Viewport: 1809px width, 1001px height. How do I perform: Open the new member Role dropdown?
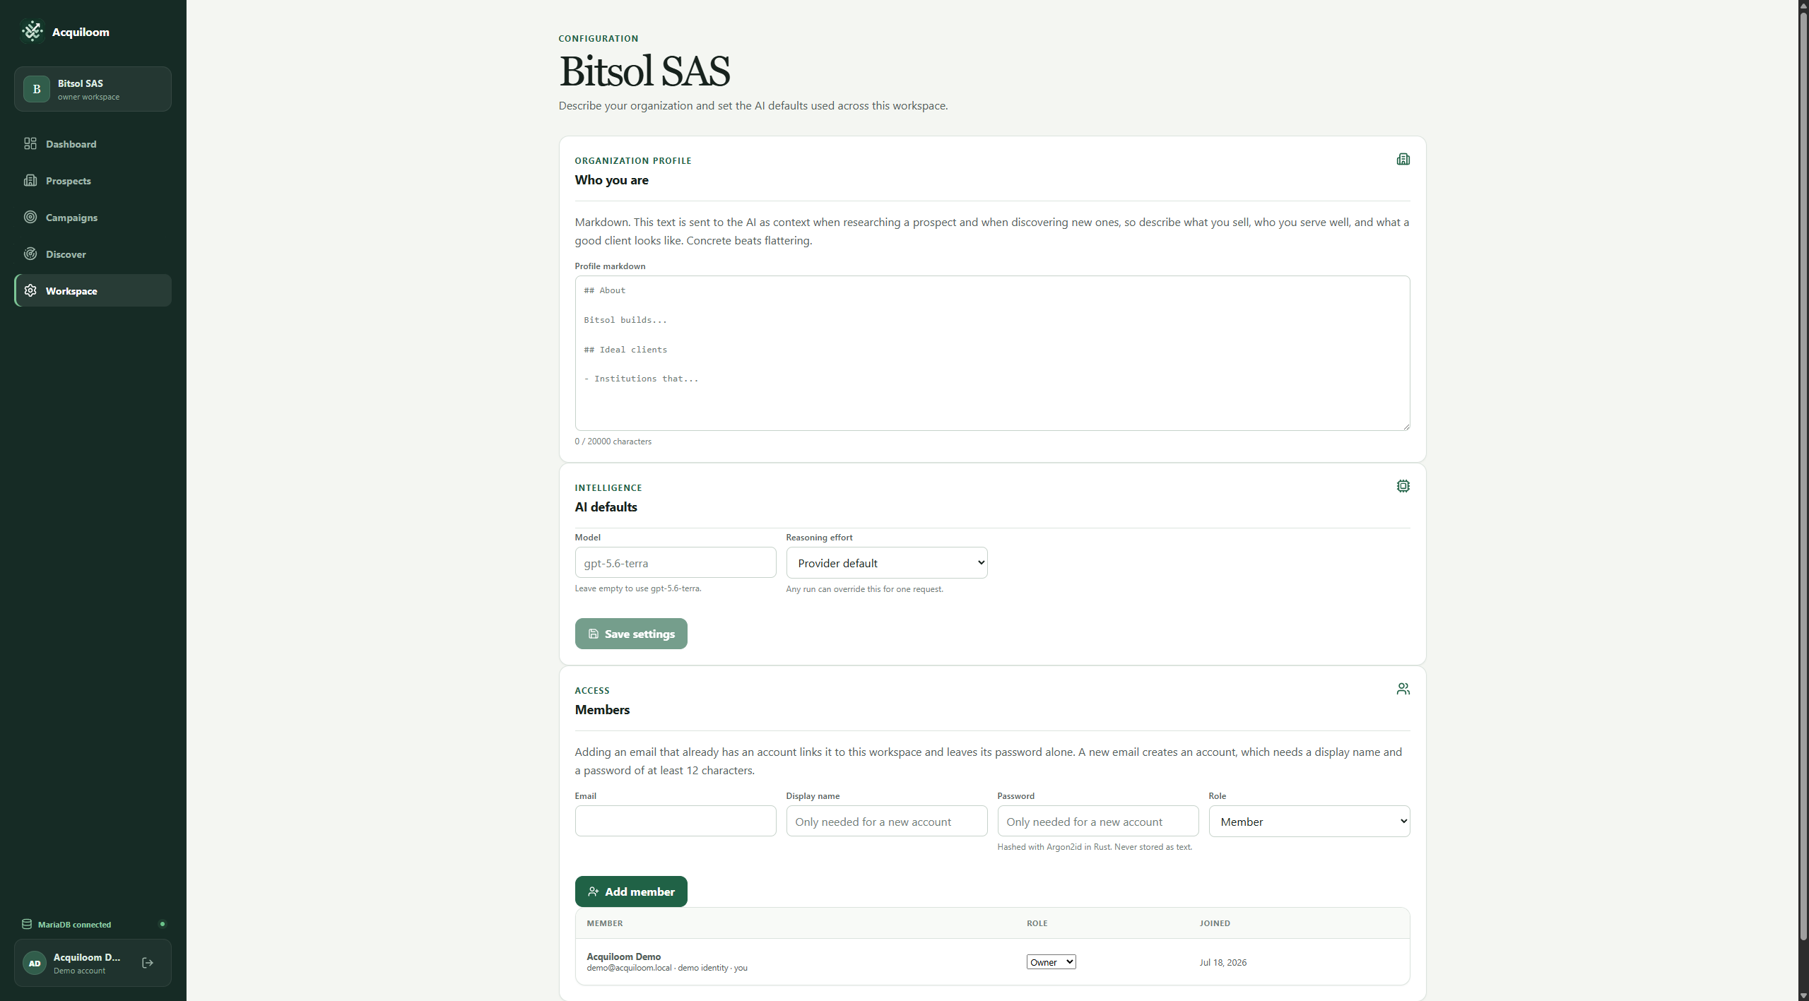(x=1309, y=822)
